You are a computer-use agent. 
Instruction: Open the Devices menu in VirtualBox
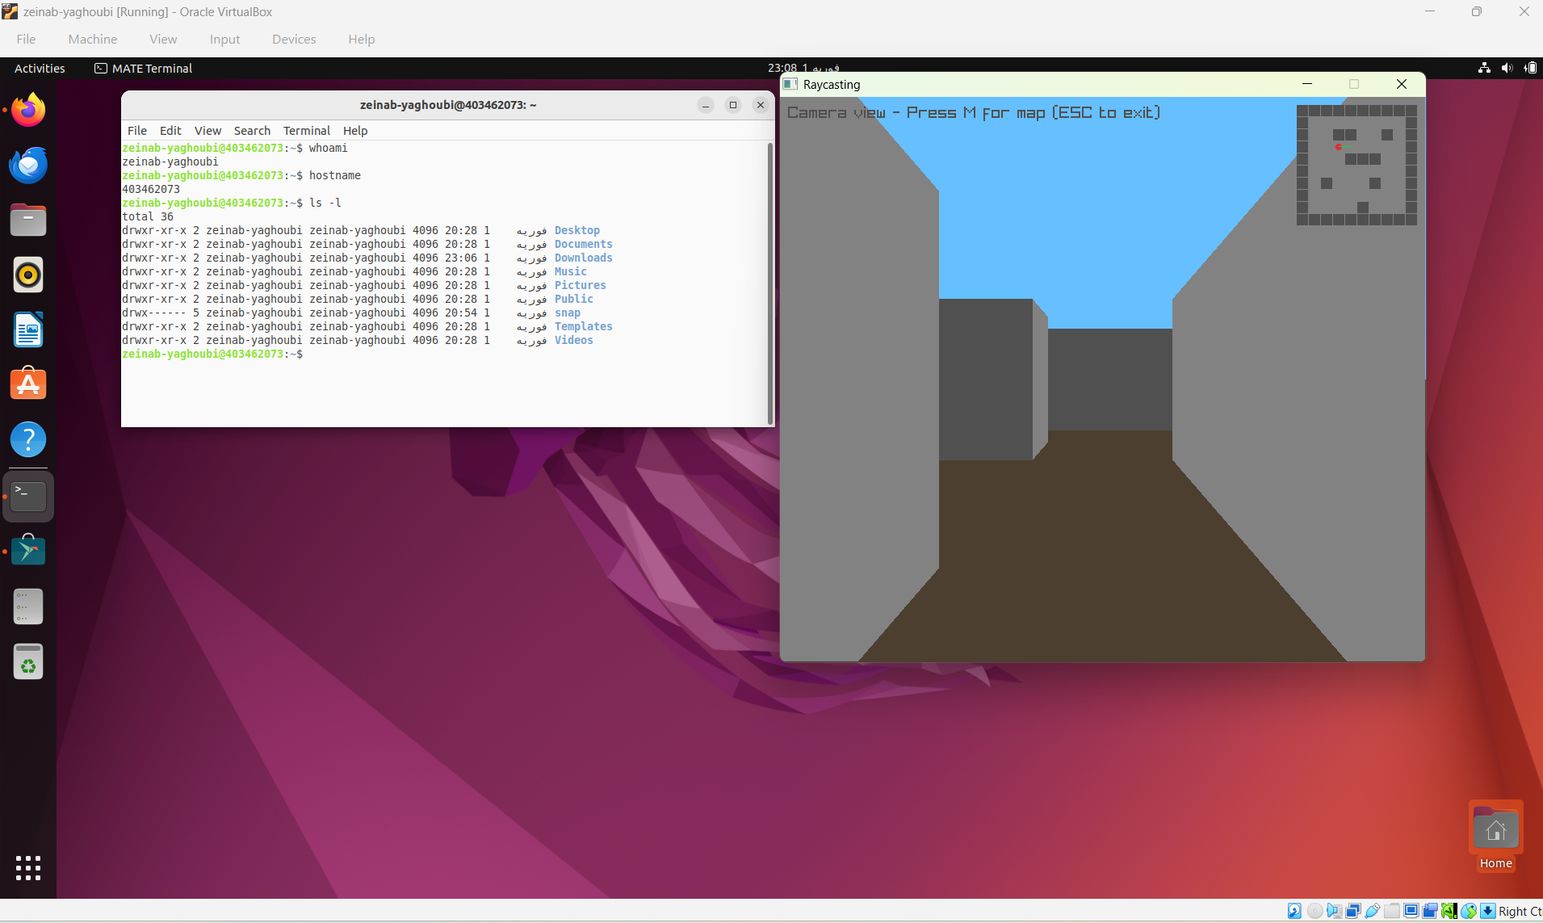pos(293,39)
